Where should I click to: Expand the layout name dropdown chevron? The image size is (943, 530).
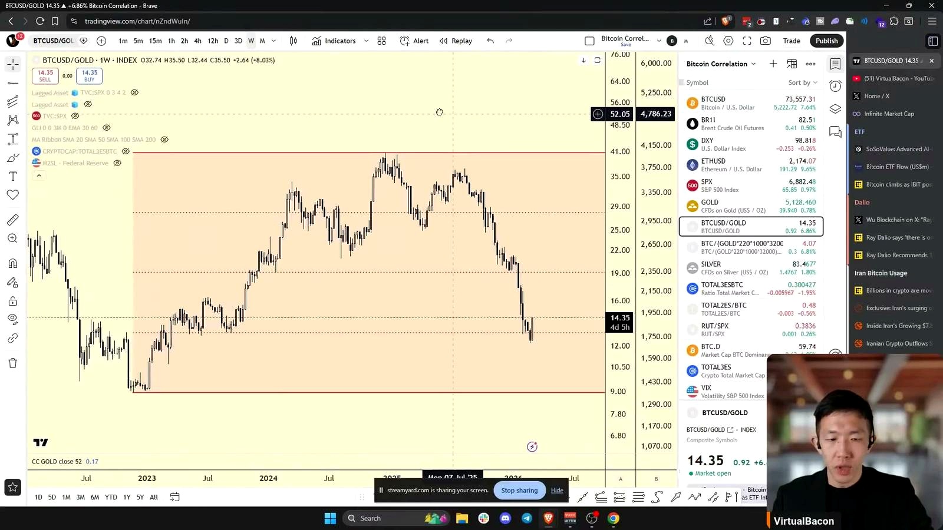659,41
